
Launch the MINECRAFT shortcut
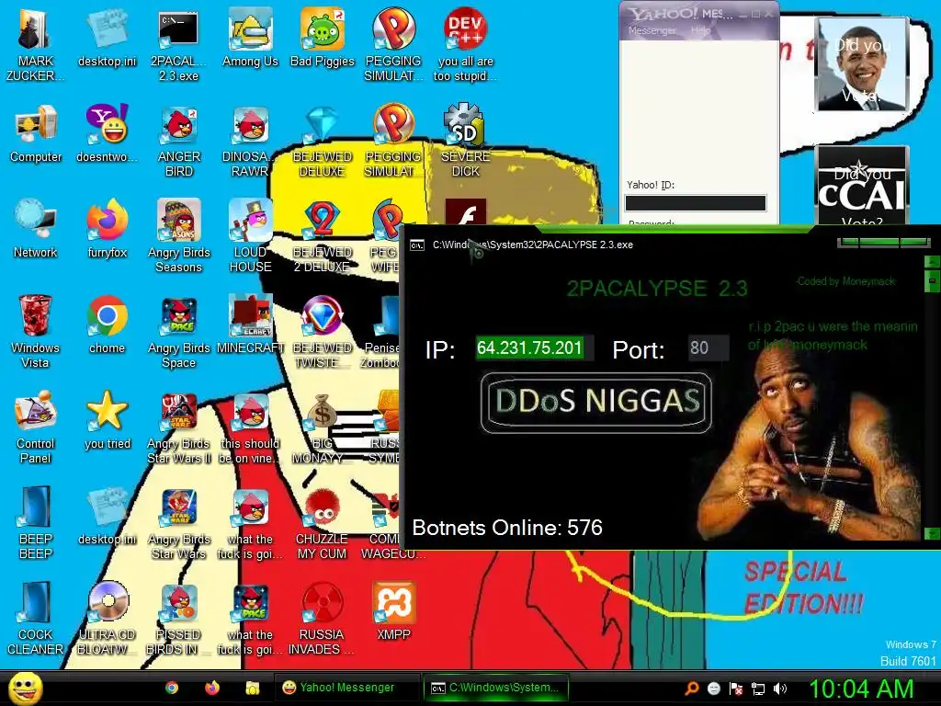(250, 325)
